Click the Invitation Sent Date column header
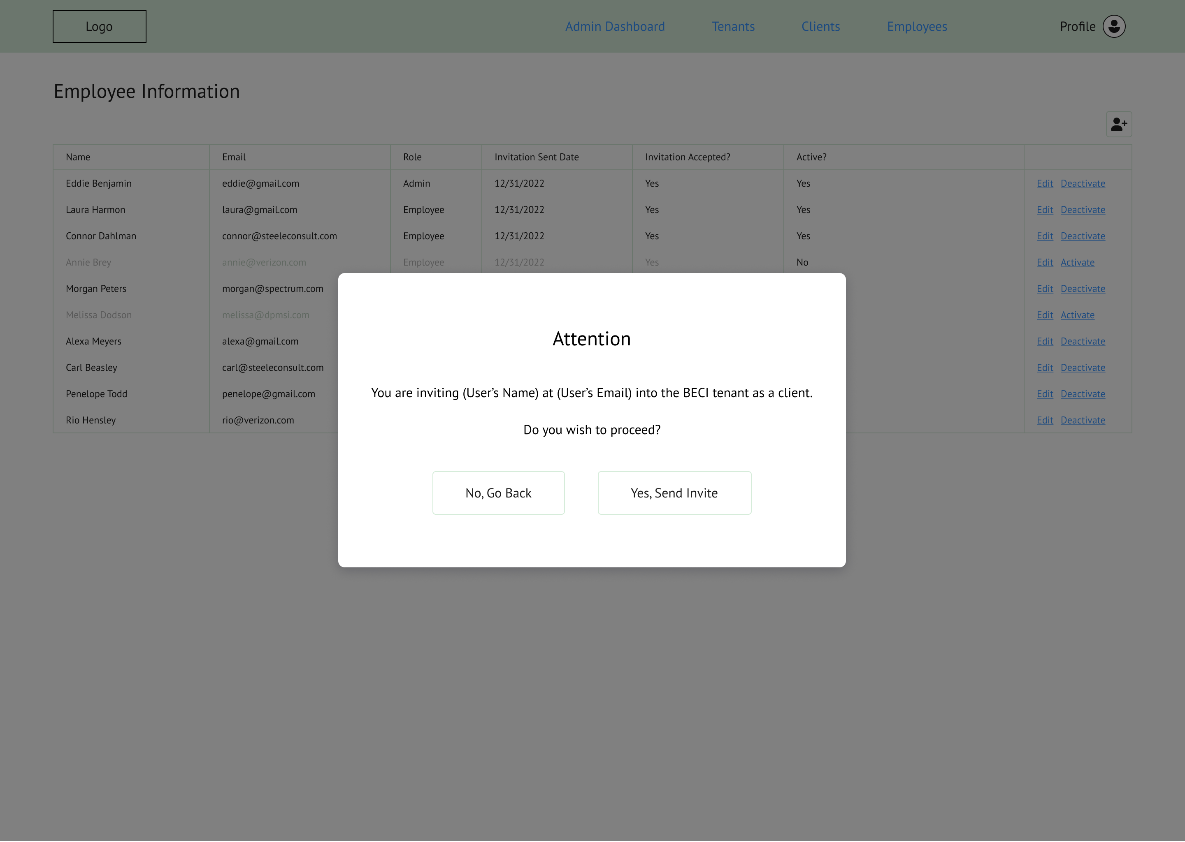The height and width of the screenshot is (842, 1185). [536, 157]
